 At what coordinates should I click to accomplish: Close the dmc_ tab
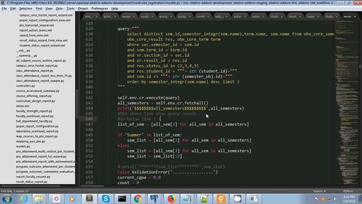tap(97, 16)
